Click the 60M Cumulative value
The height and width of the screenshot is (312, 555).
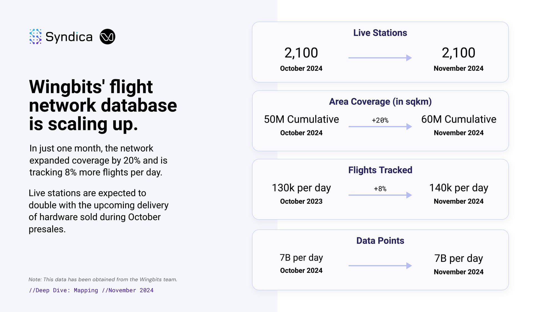click(x=458, y=119)
